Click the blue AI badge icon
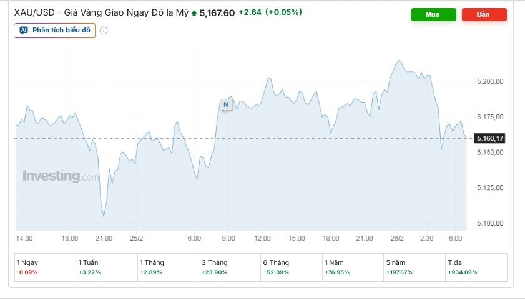The image size is (525, 300). click(x=24, y=30)
